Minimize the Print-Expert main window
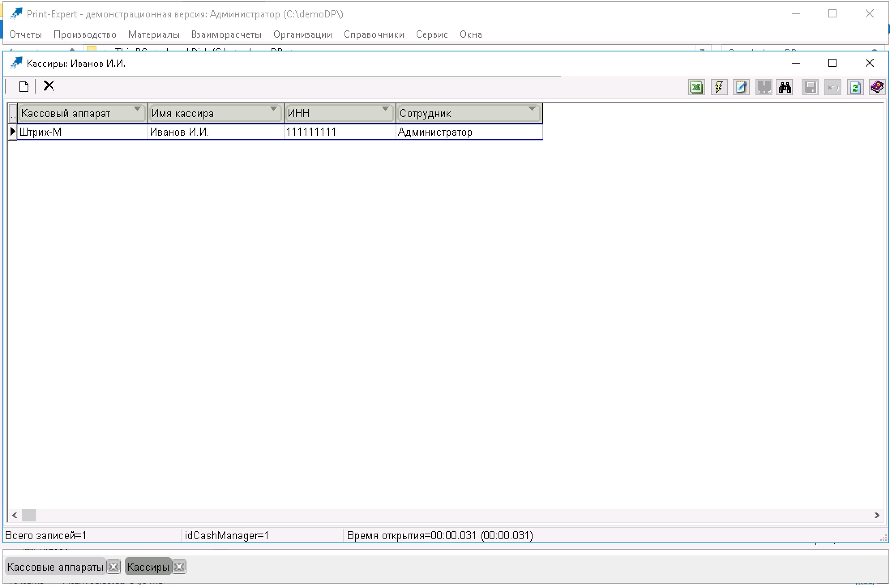The image size is (890, 585). [796, 14]
